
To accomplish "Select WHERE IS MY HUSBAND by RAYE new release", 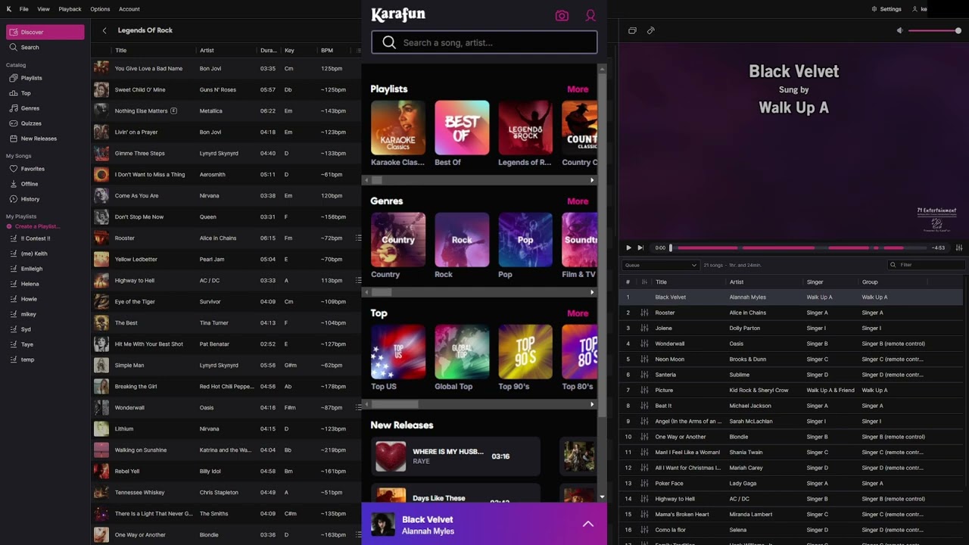I will coord(456,456).
